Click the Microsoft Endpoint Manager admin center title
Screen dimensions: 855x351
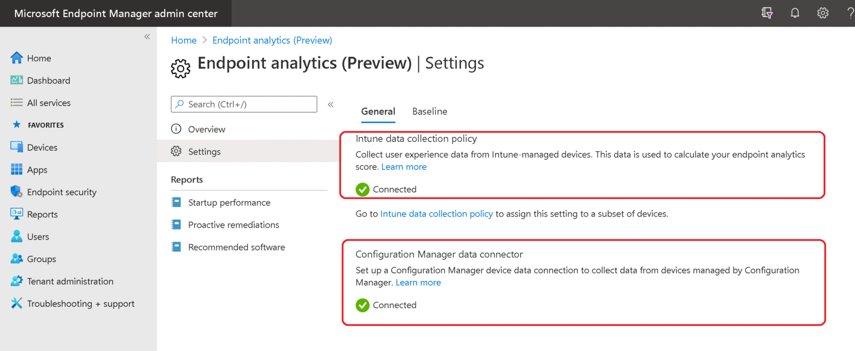pyautogui.click(x=116, y=13)
